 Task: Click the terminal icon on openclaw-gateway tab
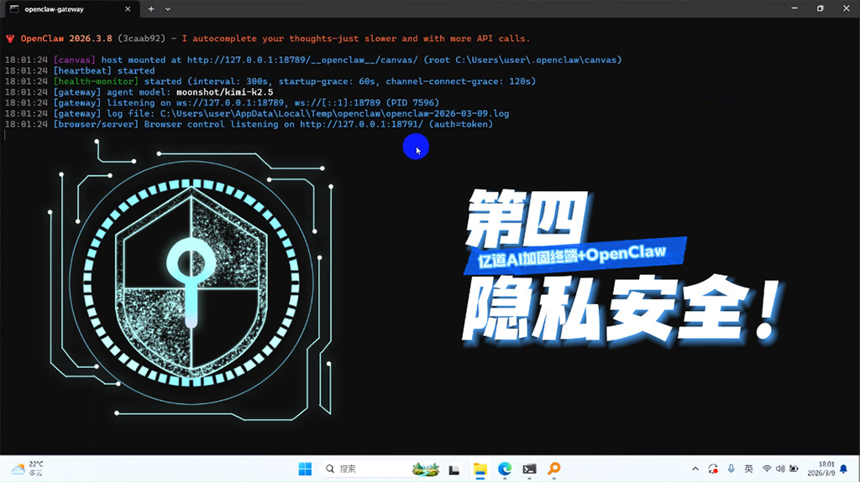[x=14, y=8]
